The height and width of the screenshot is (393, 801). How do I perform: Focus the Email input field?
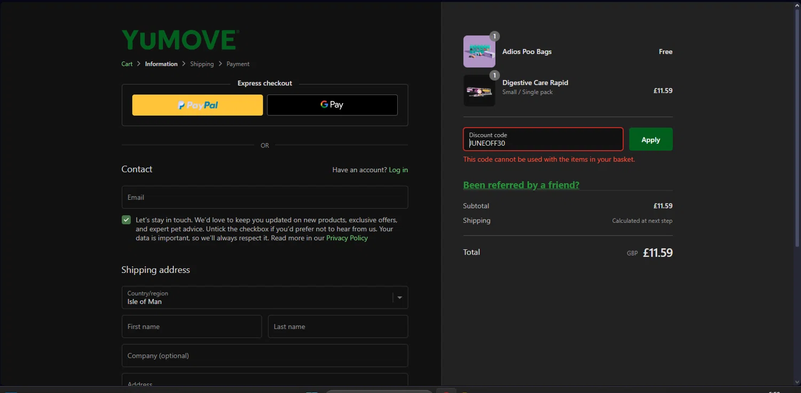tap(265, 197)
